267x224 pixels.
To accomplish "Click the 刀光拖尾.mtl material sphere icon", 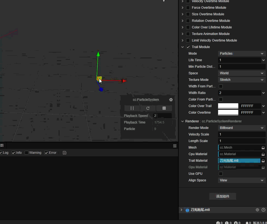I will 187,210.
